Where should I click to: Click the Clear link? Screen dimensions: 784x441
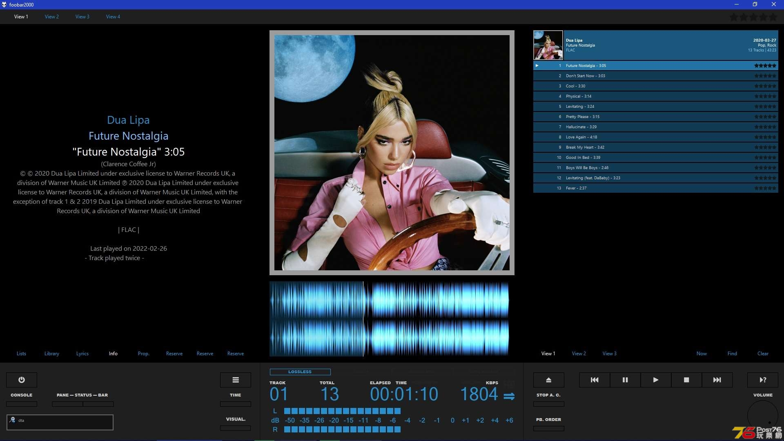tap(763, 354)
